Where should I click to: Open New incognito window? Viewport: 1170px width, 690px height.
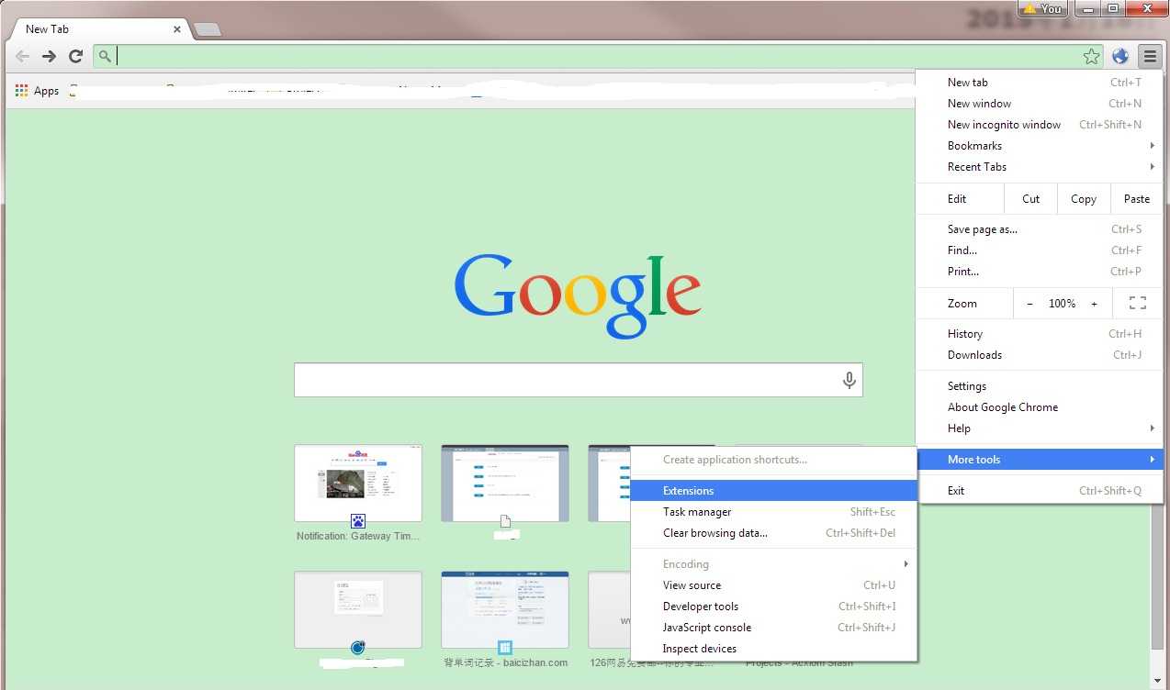tap(1040, 125)
